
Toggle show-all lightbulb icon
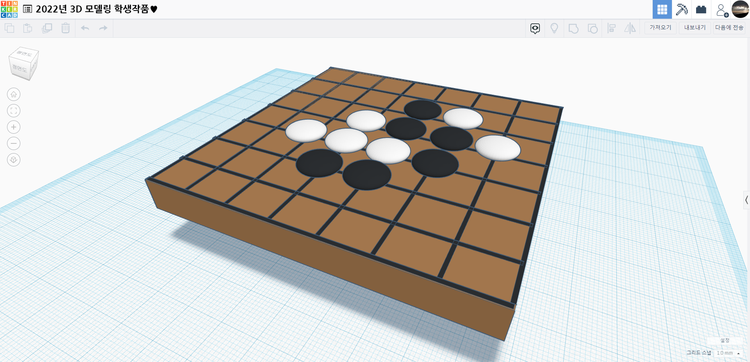(554, 28)
